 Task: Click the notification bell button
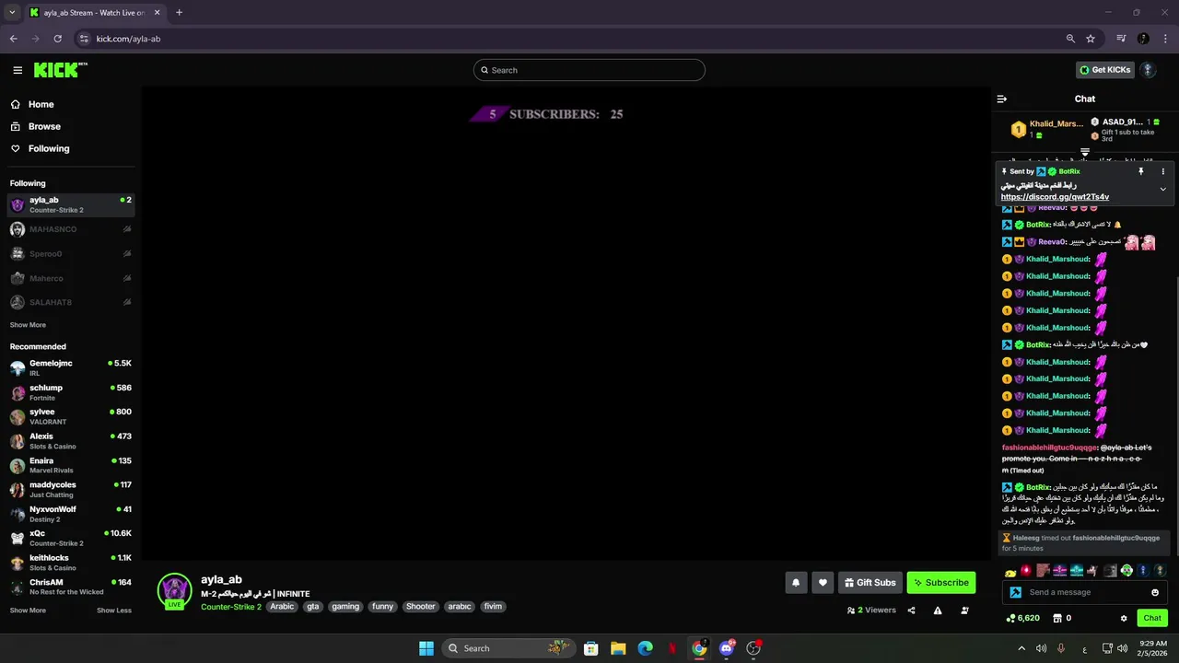click(796, 582)
